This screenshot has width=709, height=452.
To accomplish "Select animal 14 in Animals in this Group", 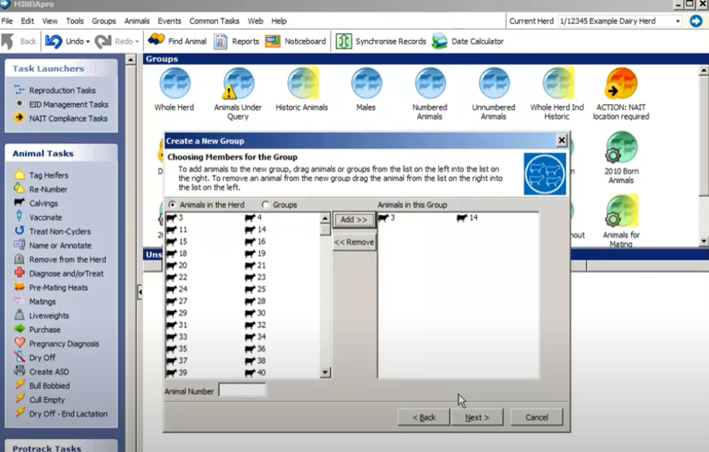I will coord(467,218).
